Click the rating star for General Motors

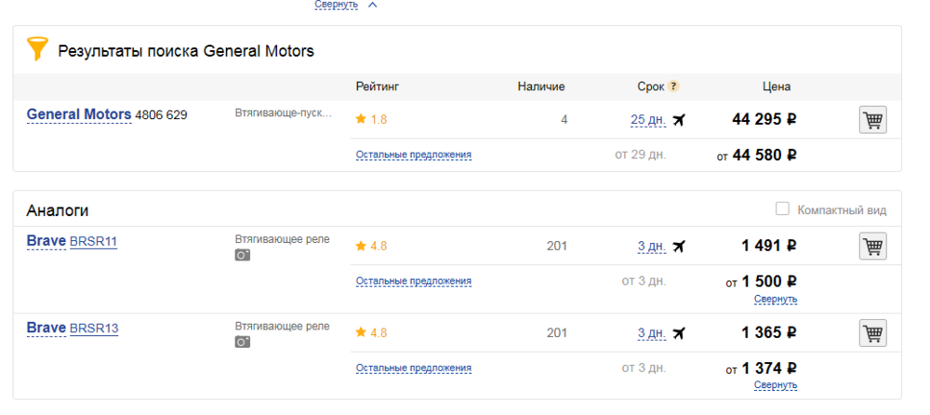361,119
